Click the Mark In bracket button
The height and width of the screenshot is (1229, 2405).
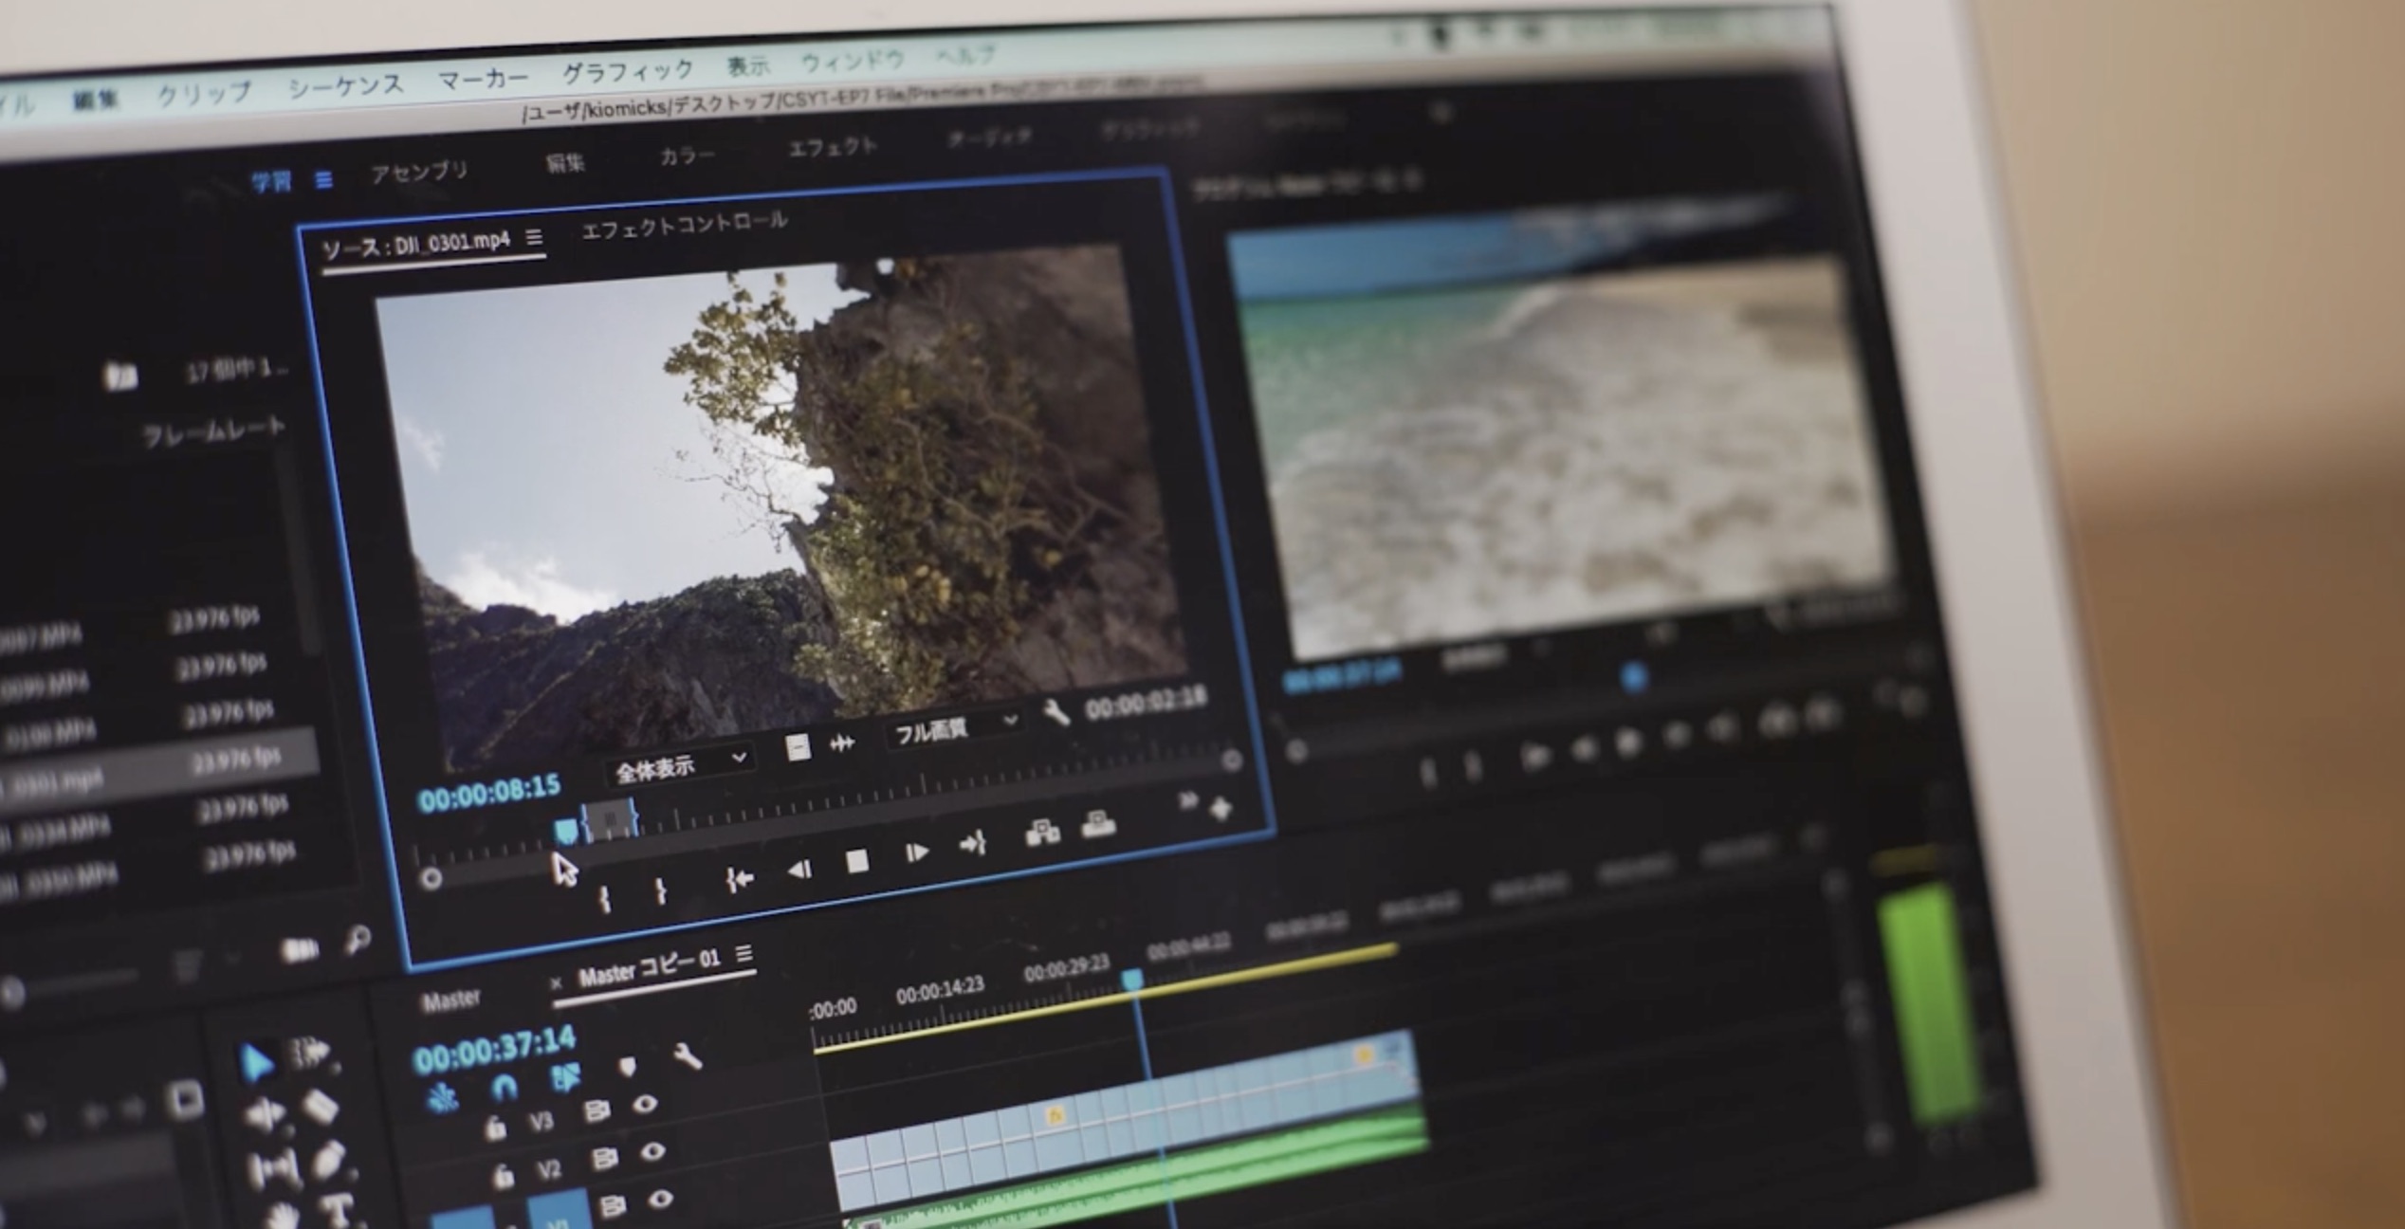pos(605,897)
